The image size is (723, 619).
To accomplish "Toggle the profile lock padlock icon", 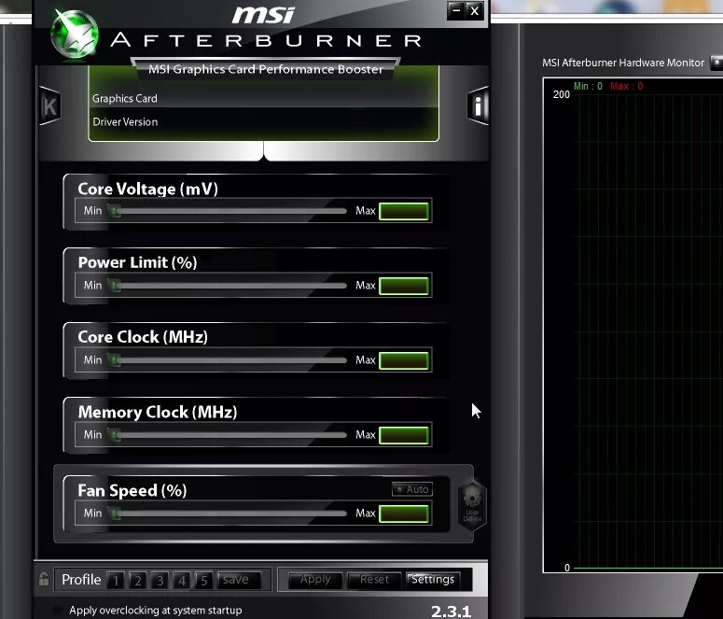I will 44,579.
